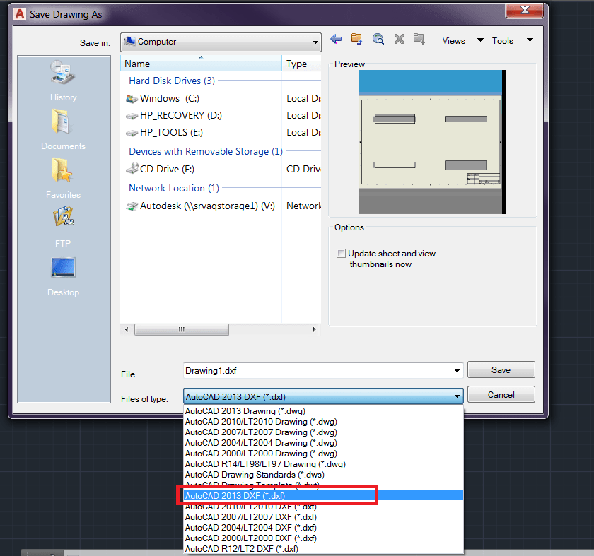594x556 pixels.
Task: Click the Save button
Action: pyautogui.click(x=501, y=369)
